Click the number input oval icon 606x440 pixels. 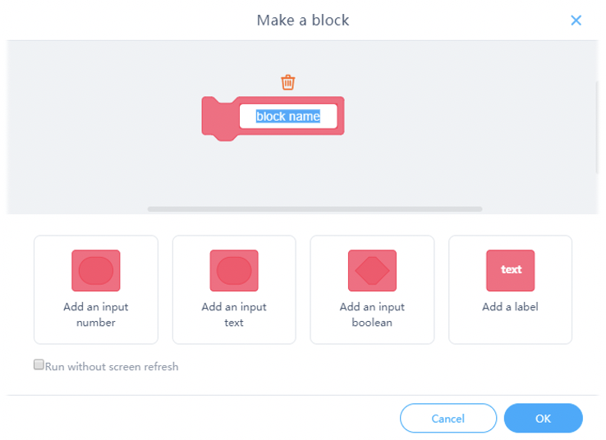pyautogui.click(x=96, y=270)
